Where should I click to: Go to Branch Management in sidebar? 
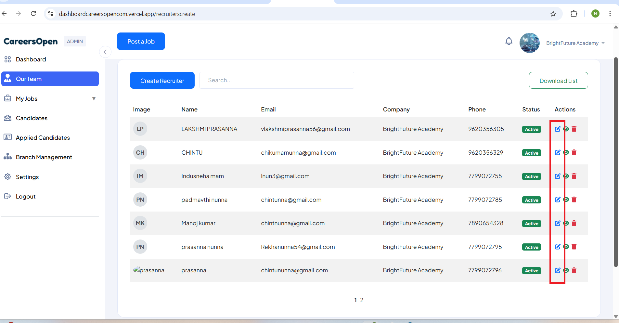(44, 157)
